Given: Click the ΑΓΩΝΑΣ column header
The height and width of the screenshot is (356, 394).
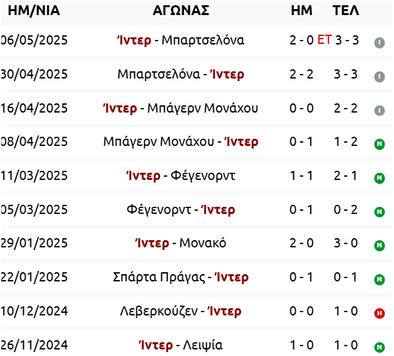Looking at the screenshot, I should click(181, 10).
